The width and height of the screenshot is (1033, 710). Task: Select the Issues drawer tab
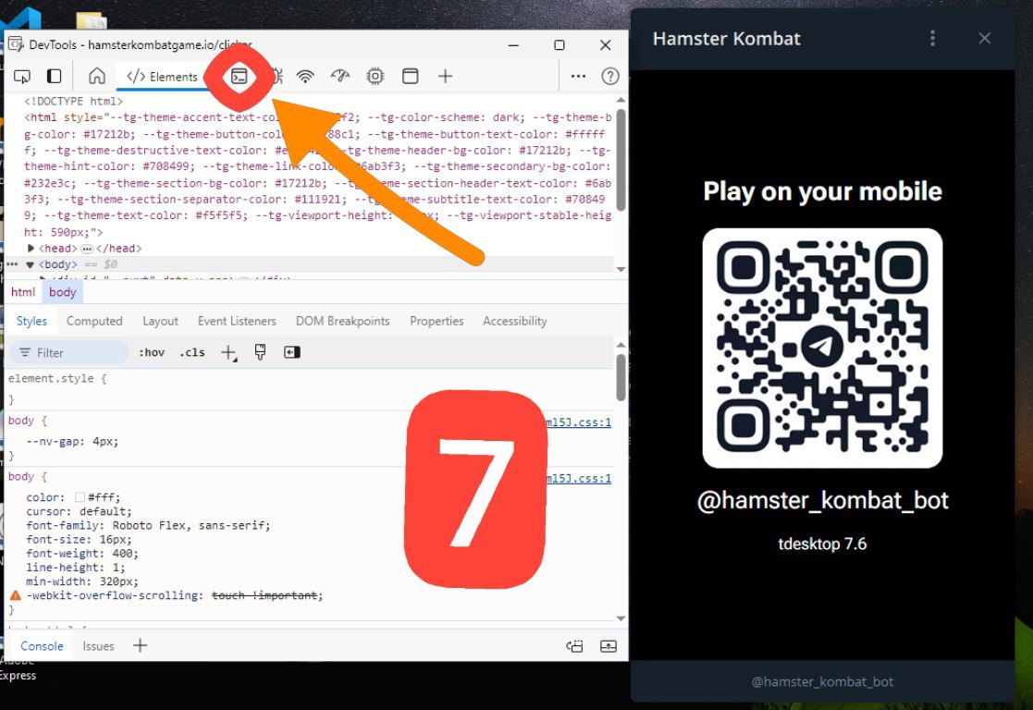(x=98, y=646)
